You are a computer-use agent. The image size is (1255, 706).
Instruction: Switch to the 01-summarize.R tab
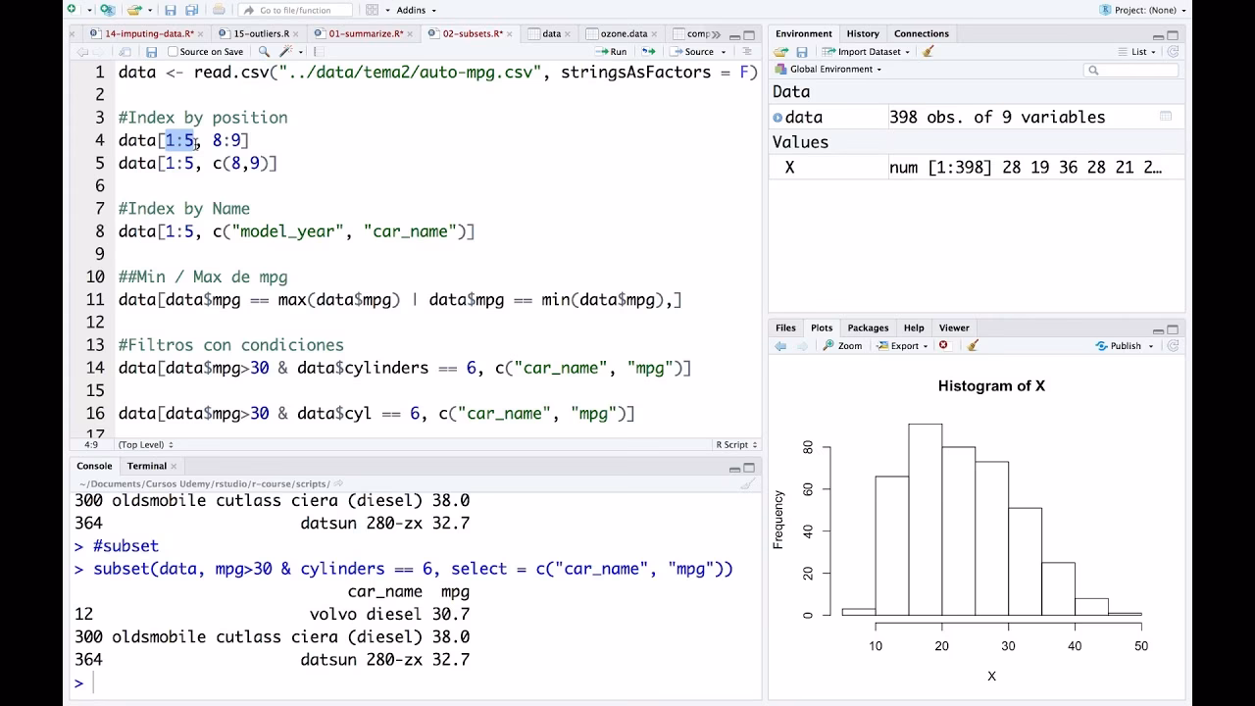366,33
